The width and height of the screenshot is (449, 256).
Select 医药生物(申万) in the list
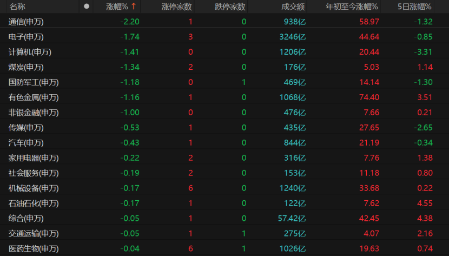[34, 249]
